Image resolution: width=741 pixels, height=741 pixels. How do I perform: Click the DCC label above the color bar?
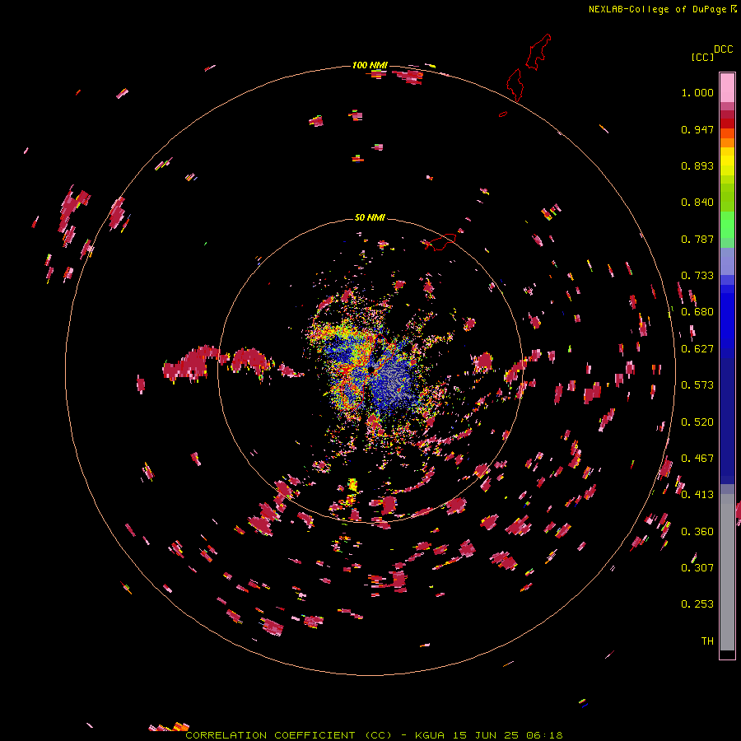(x=723, y=49)
